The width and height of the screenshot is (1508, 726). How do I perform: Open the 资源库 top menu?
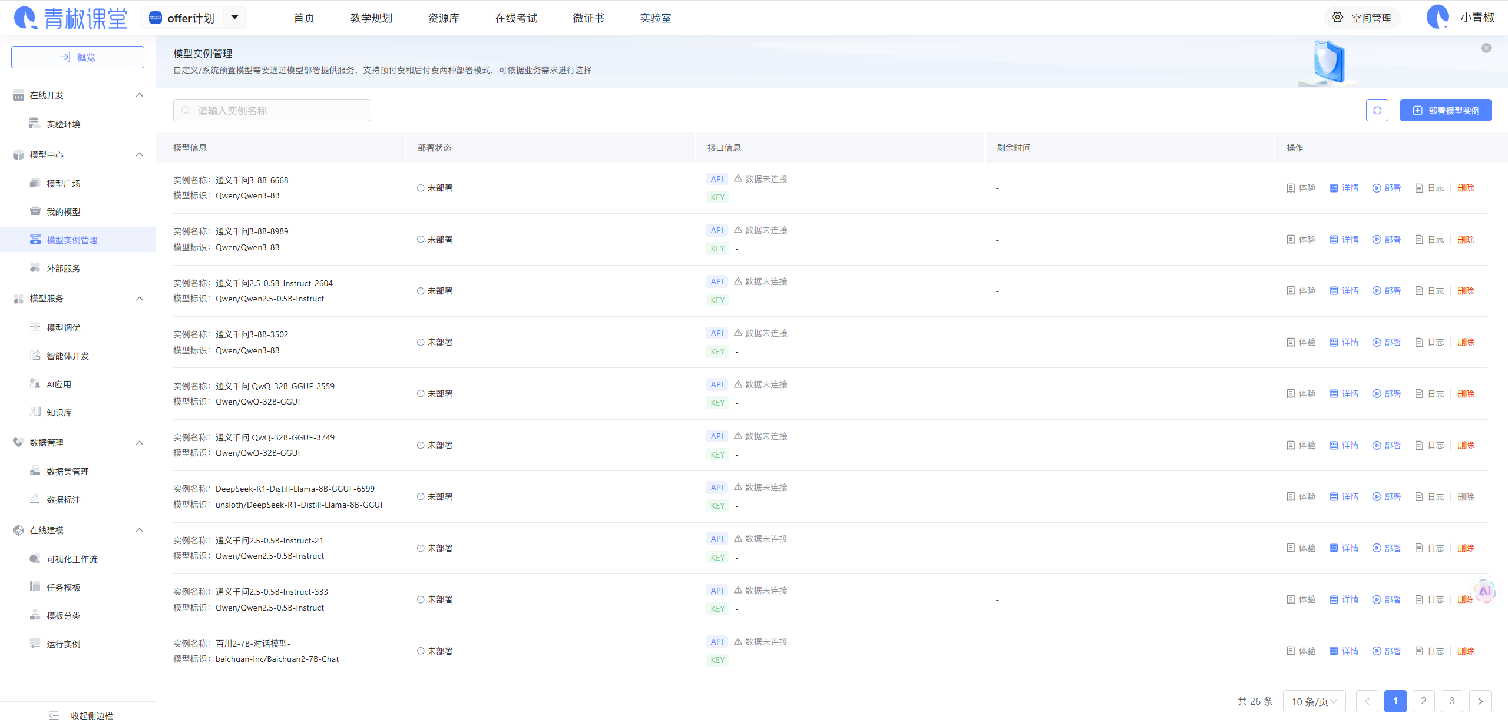[x=443, y=18]
